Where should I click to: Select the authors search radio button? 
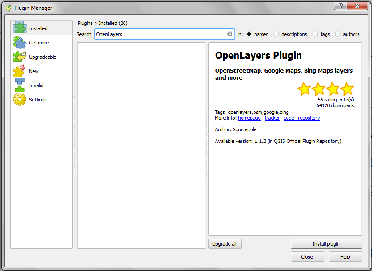[338, 34]
